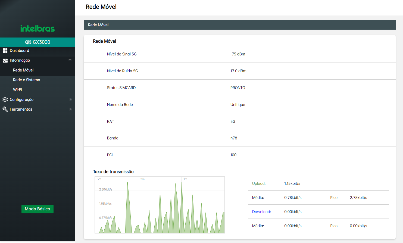The width and height of the screenshot is (403, 243).
Task: Select the -75 dBm signal value
Action: (238, 54)
